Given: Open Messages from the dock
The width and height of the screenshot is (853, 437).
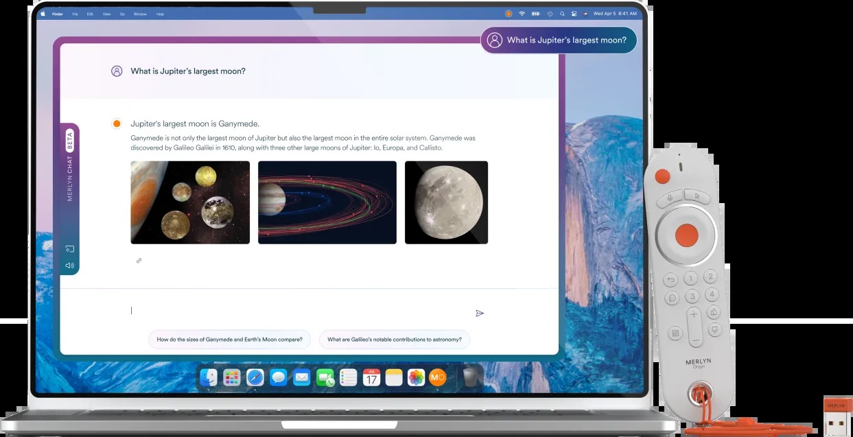Looking at the screenshot, I should coord(279,377).
